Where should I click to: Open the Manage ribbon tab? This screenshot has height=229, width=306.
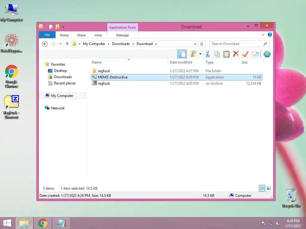point(122,35)
